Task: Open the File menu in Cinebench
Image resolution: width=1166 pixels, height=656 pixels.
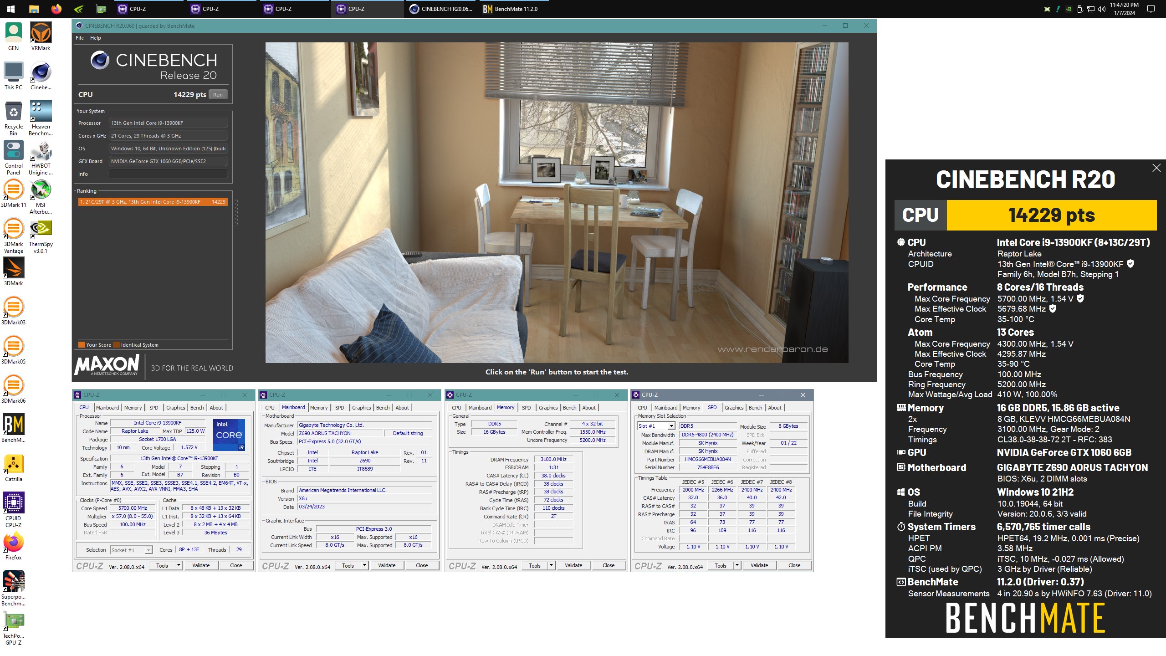Action: pyautogui.click(x=80, y=38)
